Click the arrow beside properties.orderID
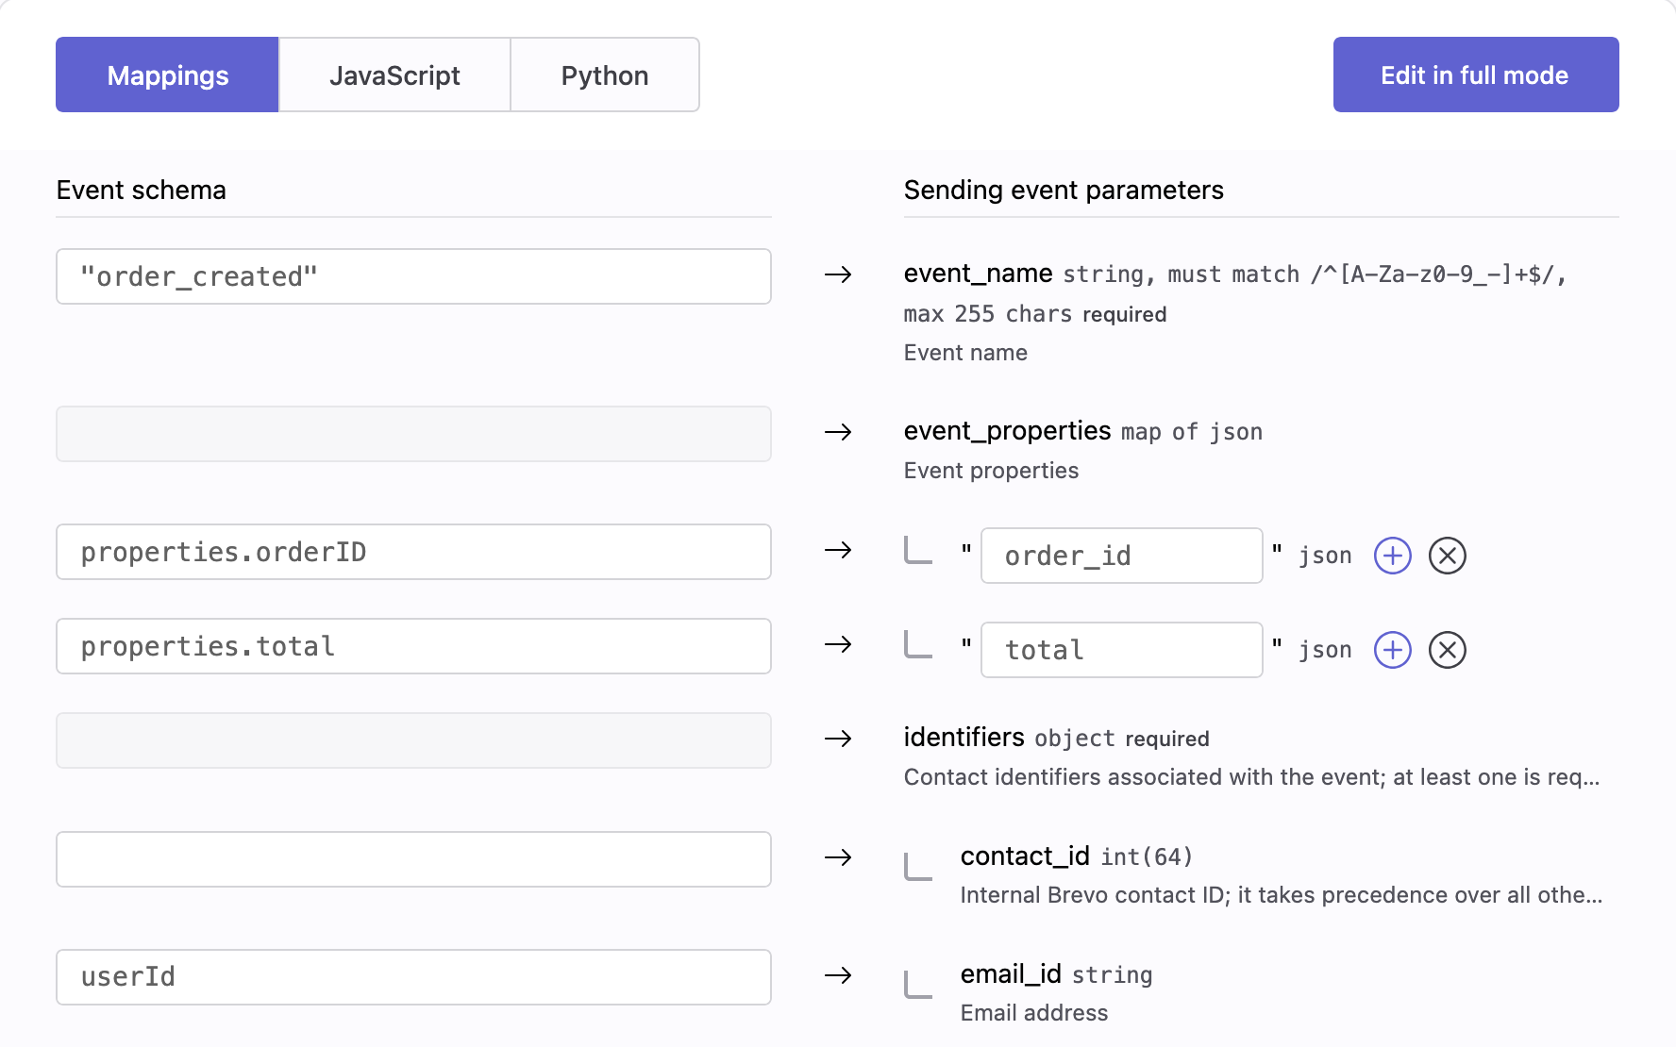 point(838,550)
